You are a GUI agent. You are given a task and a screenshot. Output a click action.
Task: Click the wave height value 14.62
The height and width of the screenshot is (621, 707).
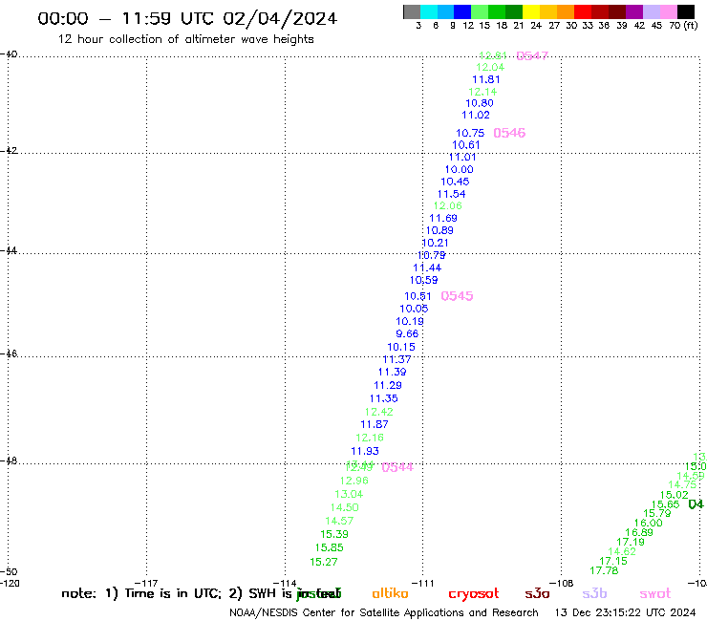tap(622, 551)
